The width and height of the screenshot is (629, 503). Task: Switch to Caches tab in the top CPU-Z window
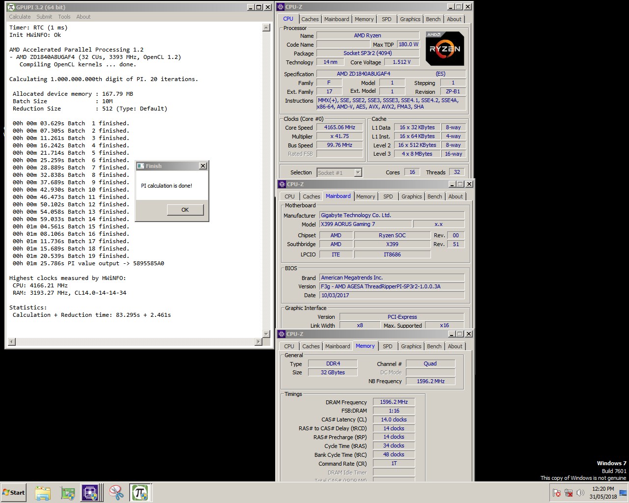[310, 19]
